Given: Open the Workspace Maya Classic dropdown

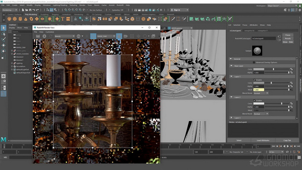Looking at the screenshot, I should click(282, 6).
